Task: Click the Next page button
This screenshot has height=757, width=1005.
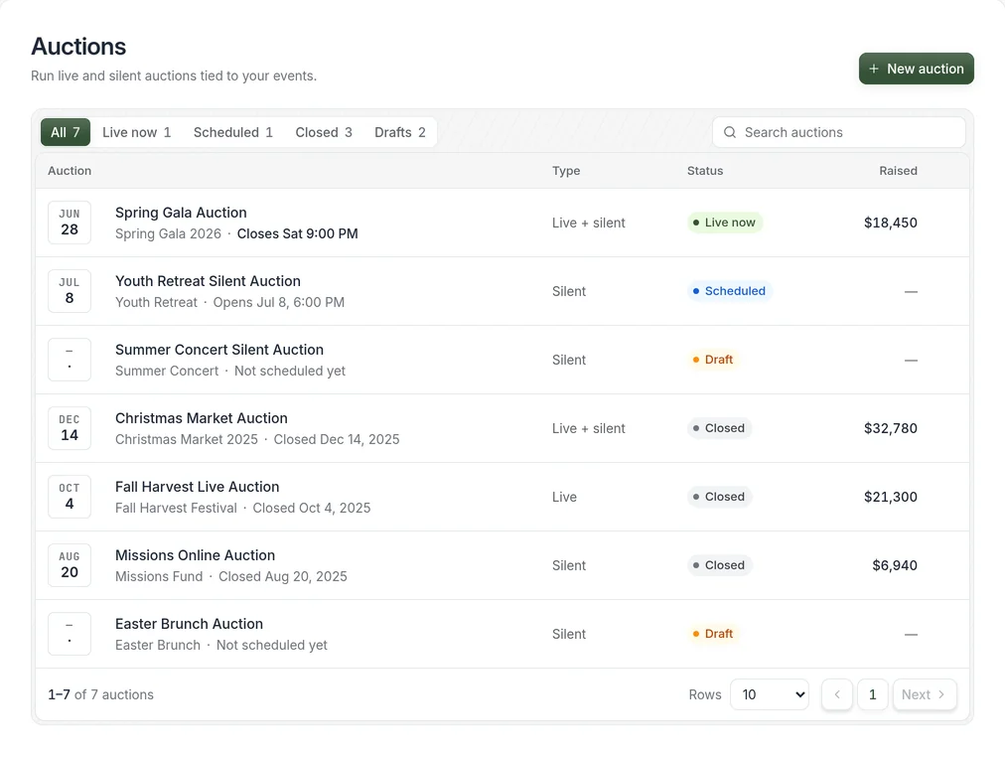Action: tap(925, 694)
